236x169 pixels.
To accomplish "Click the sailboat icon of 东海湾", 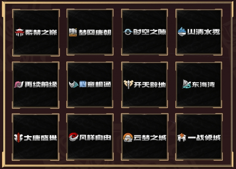I will 187,84.
